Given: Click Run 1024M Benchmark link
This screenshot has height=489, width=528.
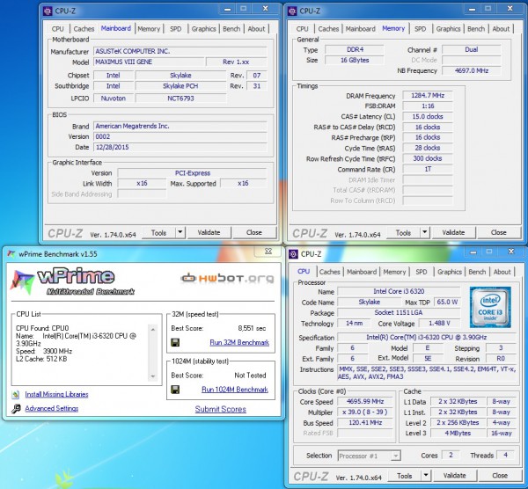Looking at the screenshot, I should pyautogui.click(x=235, y=390).
